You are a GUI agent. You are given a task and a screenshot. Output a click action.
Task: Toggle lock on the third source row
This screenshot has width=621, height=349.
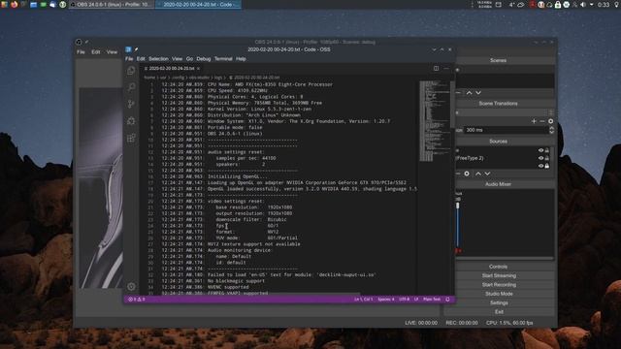coord(547,166)
